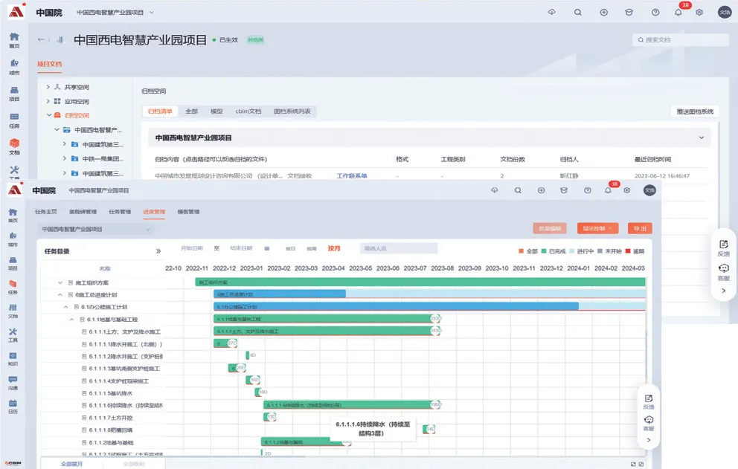Toggle the 未开始 legend filter
This screenshot has height=469, width=738.
(609, 251)
